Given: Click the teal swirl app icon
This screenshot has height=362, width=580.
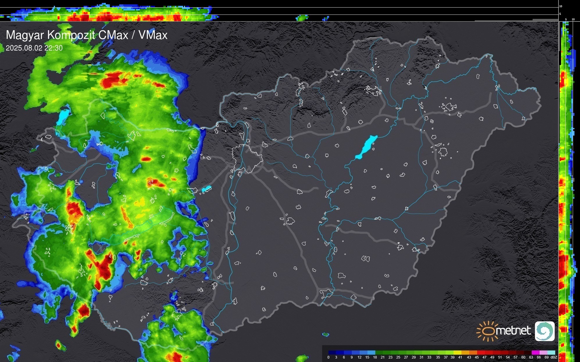Looking at the screenshot, I should tap(545, 331).
